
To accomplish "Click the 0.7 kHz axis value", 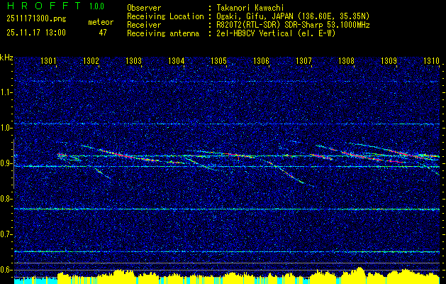I will [x=6, y=234].
